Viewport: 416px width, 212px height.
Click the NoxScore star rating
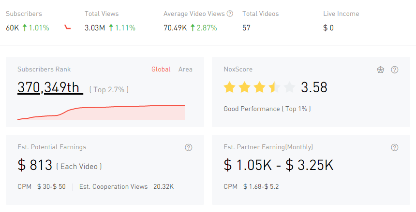259,87
